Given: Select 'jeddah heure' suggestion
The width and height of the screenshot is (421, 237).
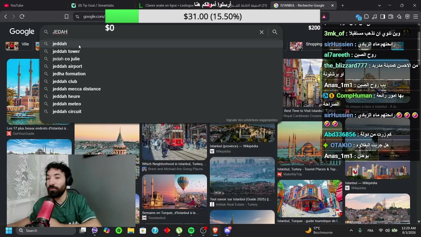Looking at the screenshot, I should 161,96.
